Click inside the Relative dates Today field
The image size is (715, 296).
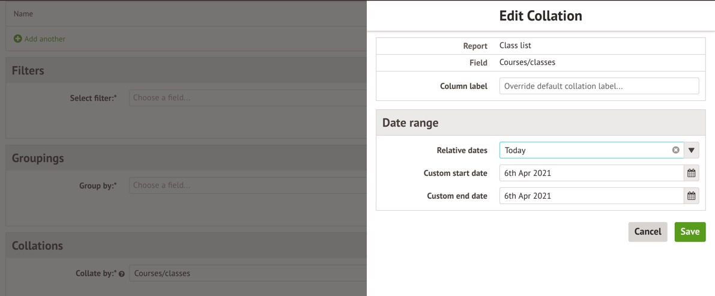585,150
